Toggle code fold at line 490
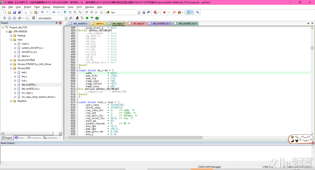Viewport: 315px width, 170px height. coord(77,31)
